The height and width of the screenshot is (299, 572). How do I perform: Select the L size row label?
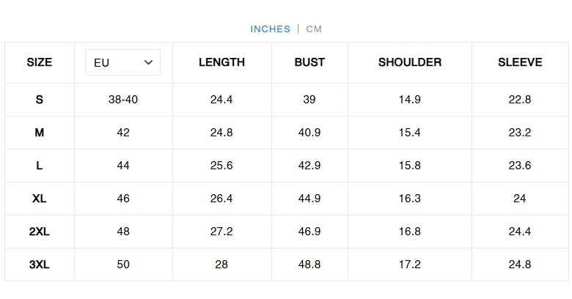[40, 166]
